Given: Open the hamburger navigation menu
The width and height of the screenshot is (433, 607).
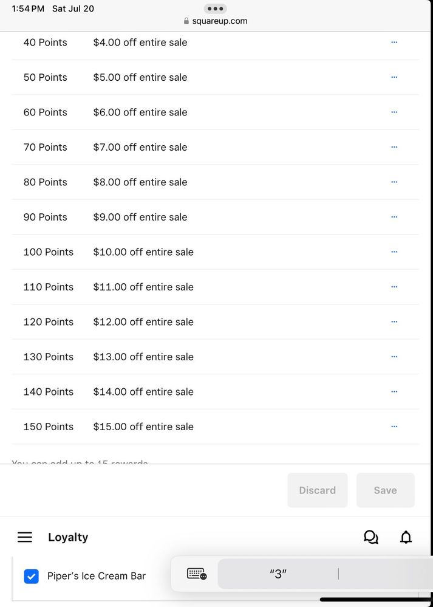Looking at the screenshot, I should (x=25, y=537).
